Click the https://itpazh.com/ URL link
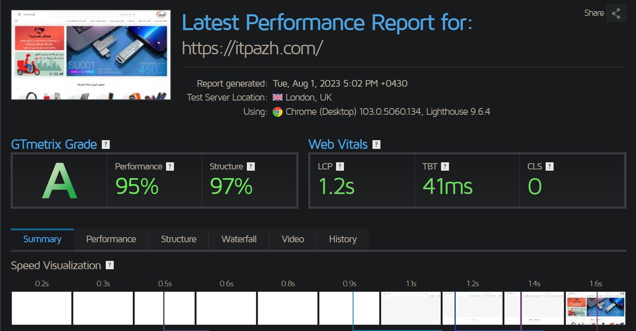Viewport: 636px width, 331px height. 252,48
